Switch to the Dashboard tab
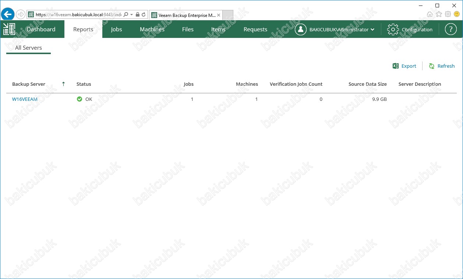463x279 pixels. tap(41, 29)
